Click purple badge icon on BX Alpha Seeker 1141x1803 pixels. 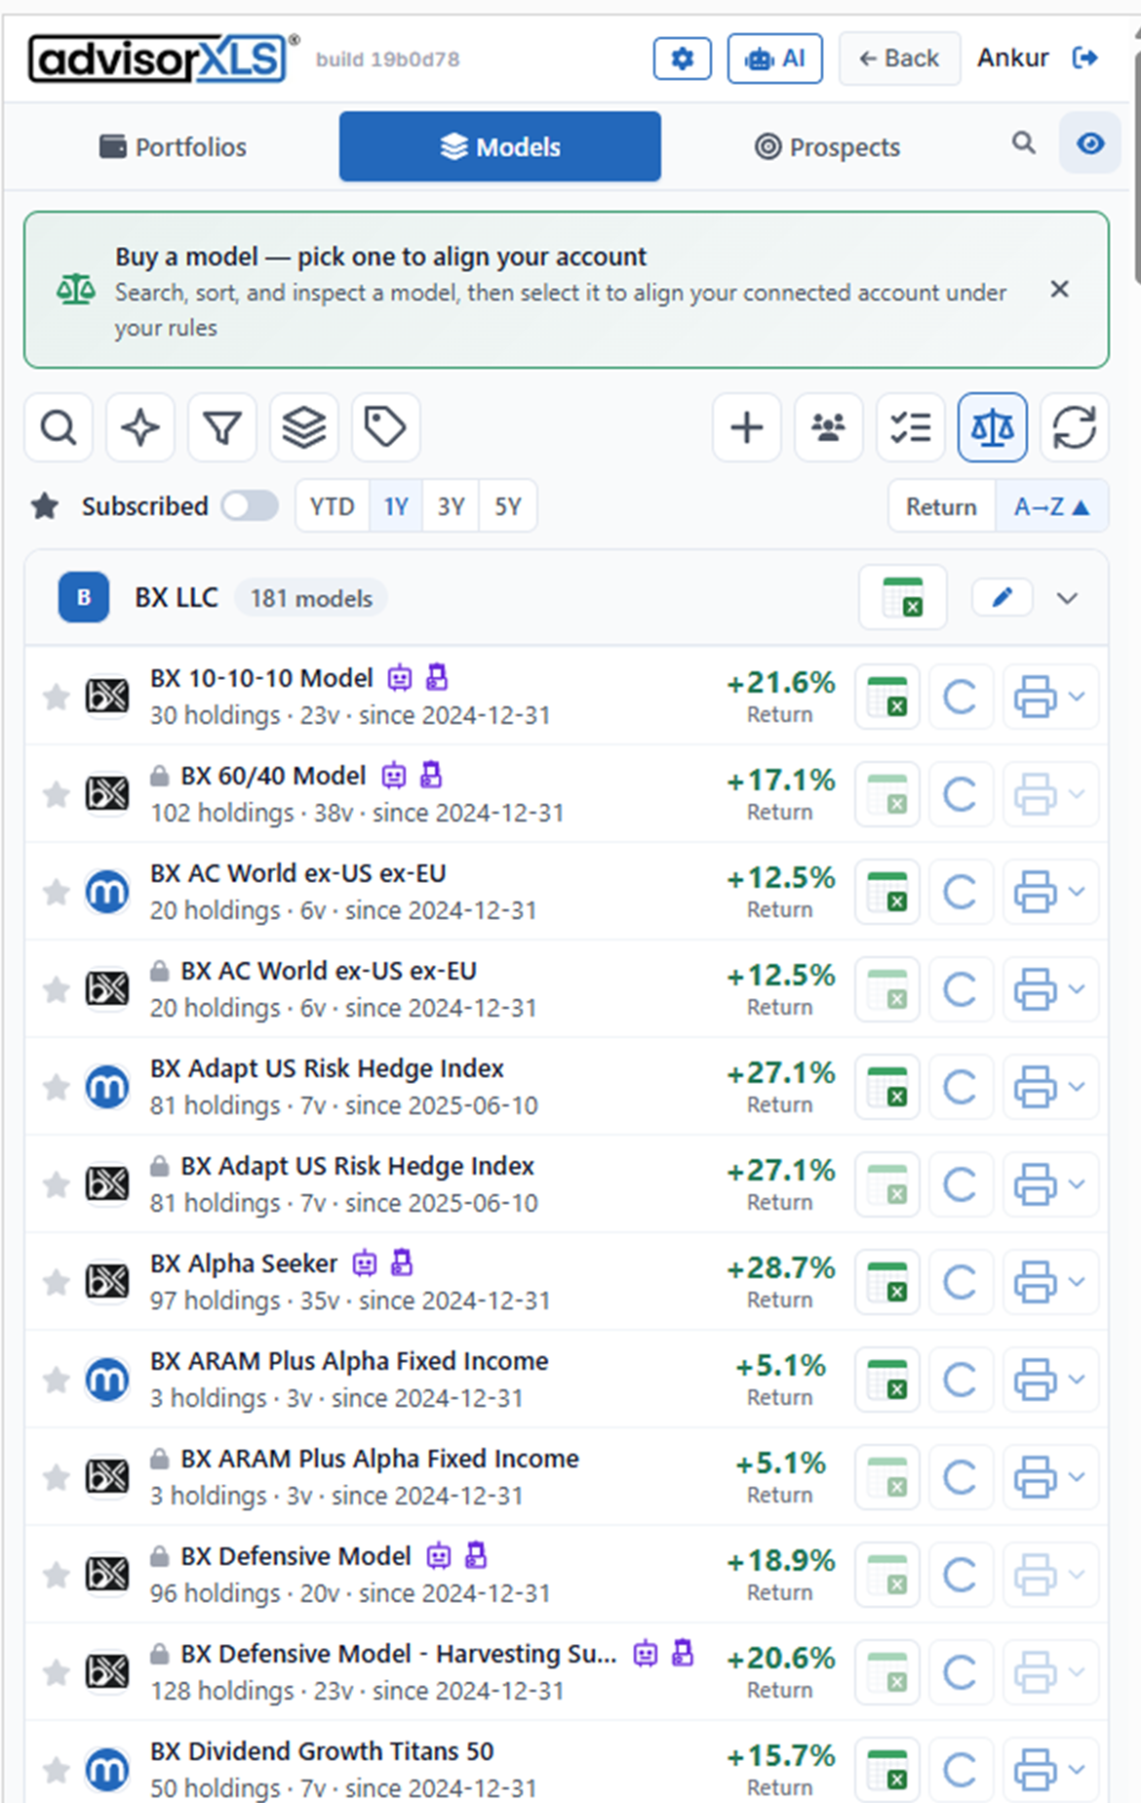coord(402,1262)
